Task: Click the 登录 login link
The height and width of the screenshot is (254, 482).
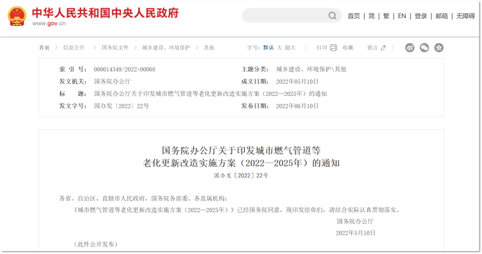Action: 421,16
